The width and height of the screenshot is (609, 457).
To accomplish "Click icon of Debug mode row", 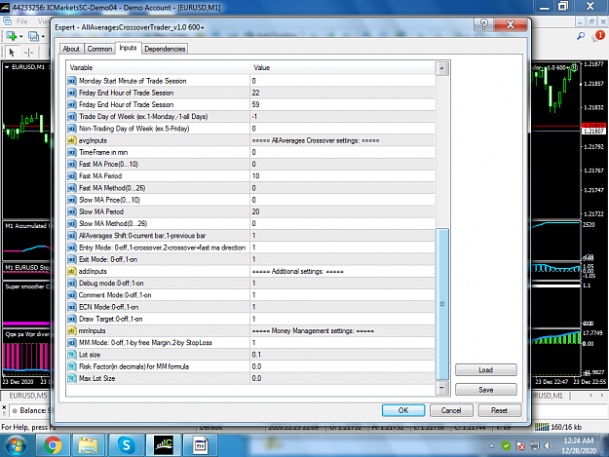I will (x=72, y=283).
